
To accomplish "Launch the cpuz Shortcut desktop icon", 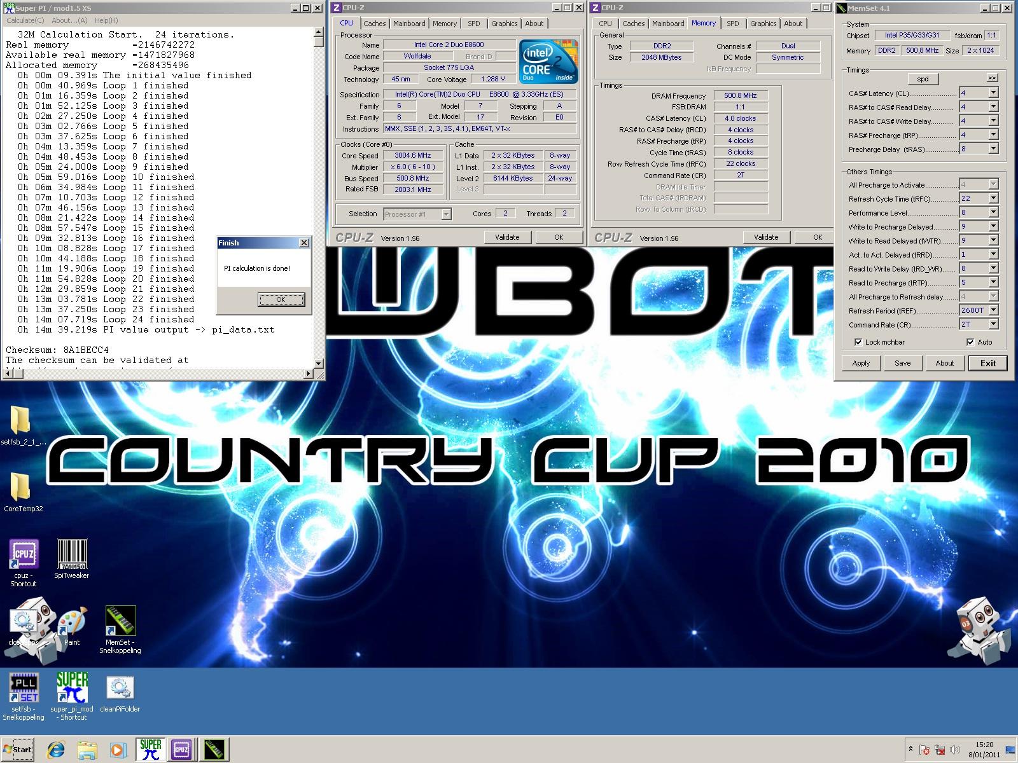I will [x=24, y=554].
